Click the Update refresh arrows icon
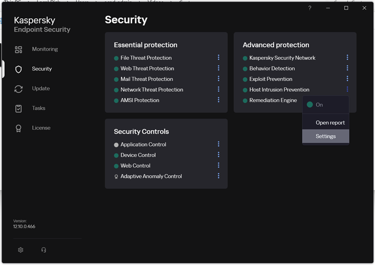 coord(19,89)
